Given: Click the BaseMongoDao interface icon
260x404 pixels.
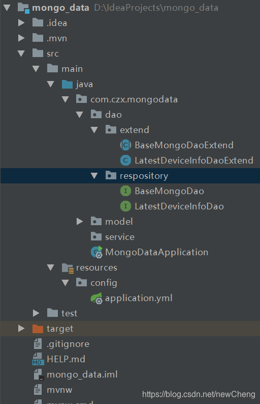Looking at the screenshot, I should click(x=125, y=191).
